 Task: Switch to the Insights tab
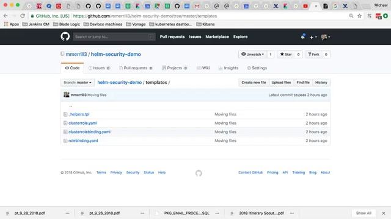pos(228,68)
